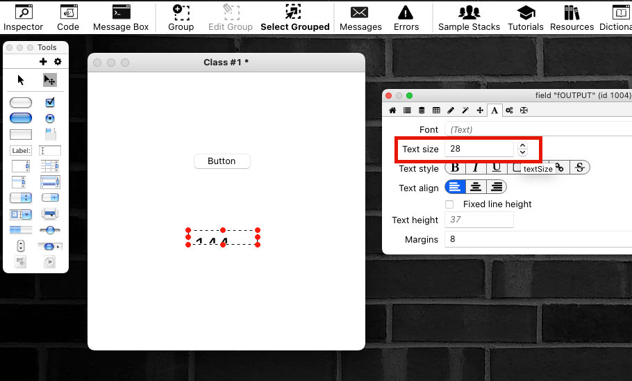This screenshot has width=632, height=381.
Task: Pick the checkbox control tool
Action: pyautogui.click(x=50, y=102)
